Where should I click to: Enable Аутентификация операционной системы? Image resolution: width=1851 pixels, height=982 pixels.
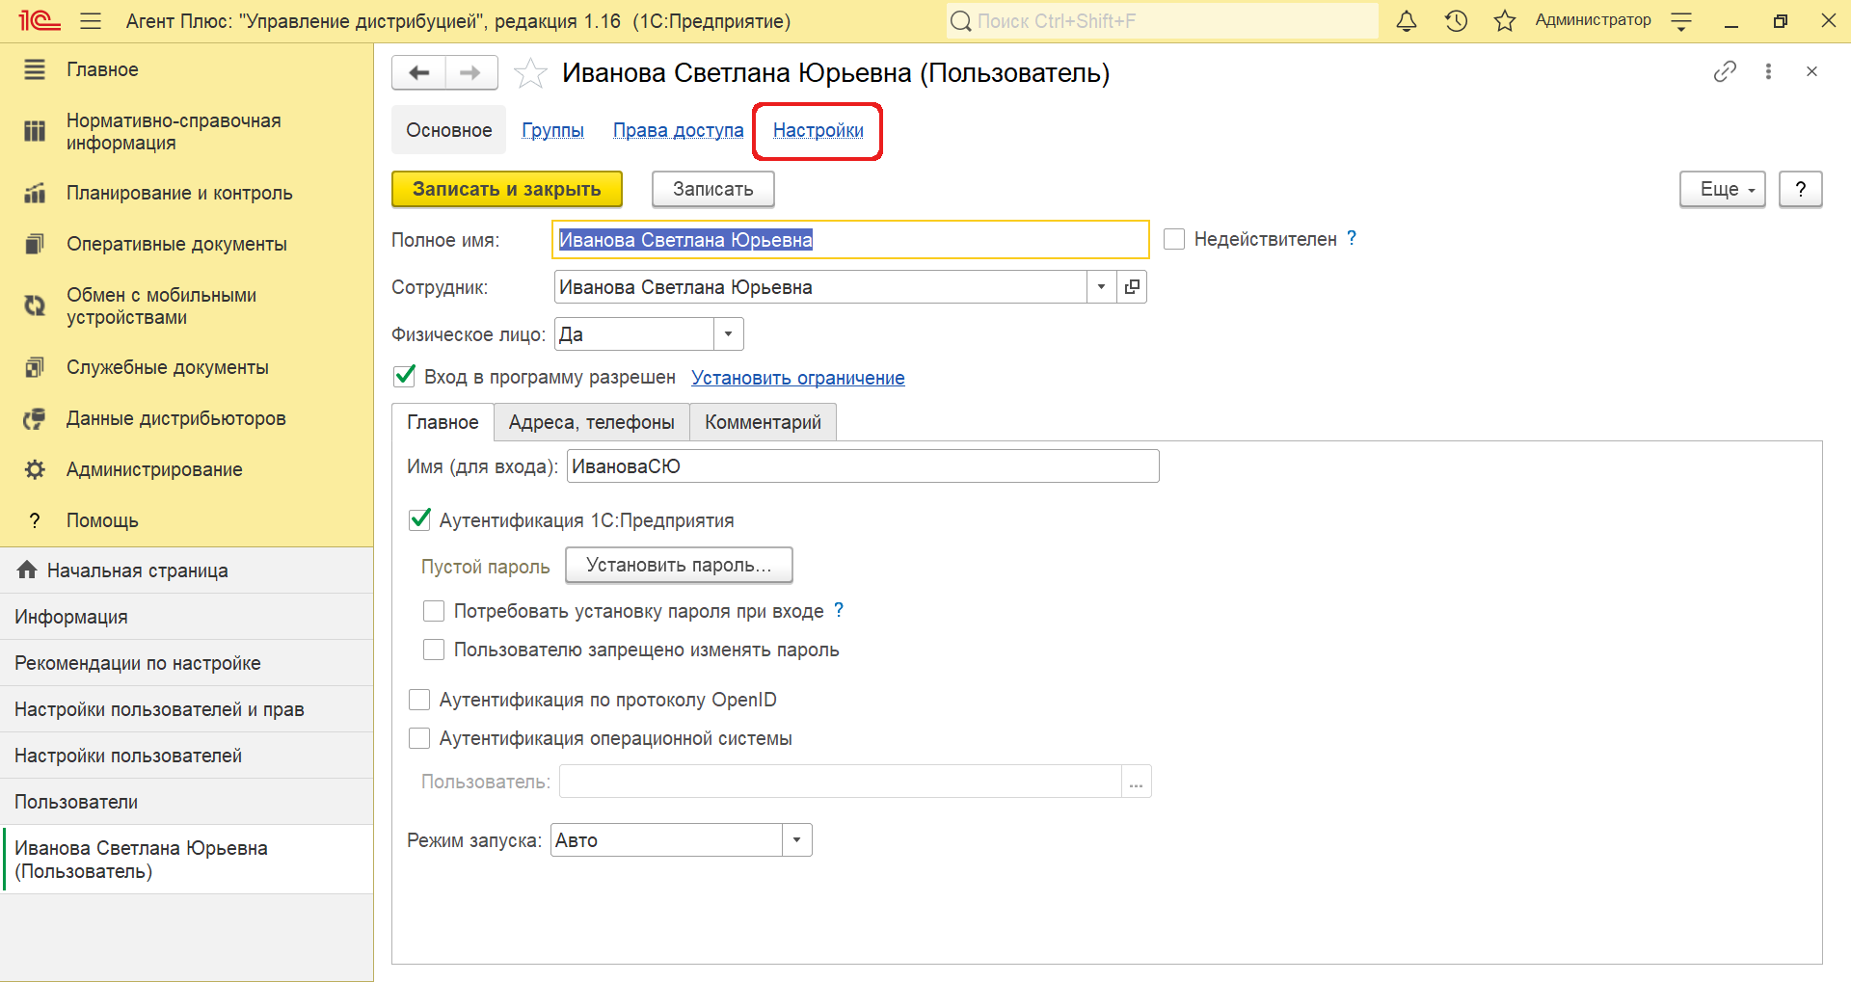click(x=419, y=738)
